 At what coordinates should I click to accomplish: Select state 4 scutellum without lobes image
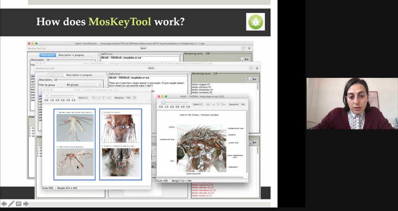(120, 162)
